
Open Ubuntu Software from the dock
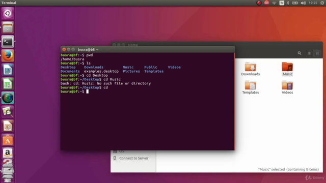[8, 140]
